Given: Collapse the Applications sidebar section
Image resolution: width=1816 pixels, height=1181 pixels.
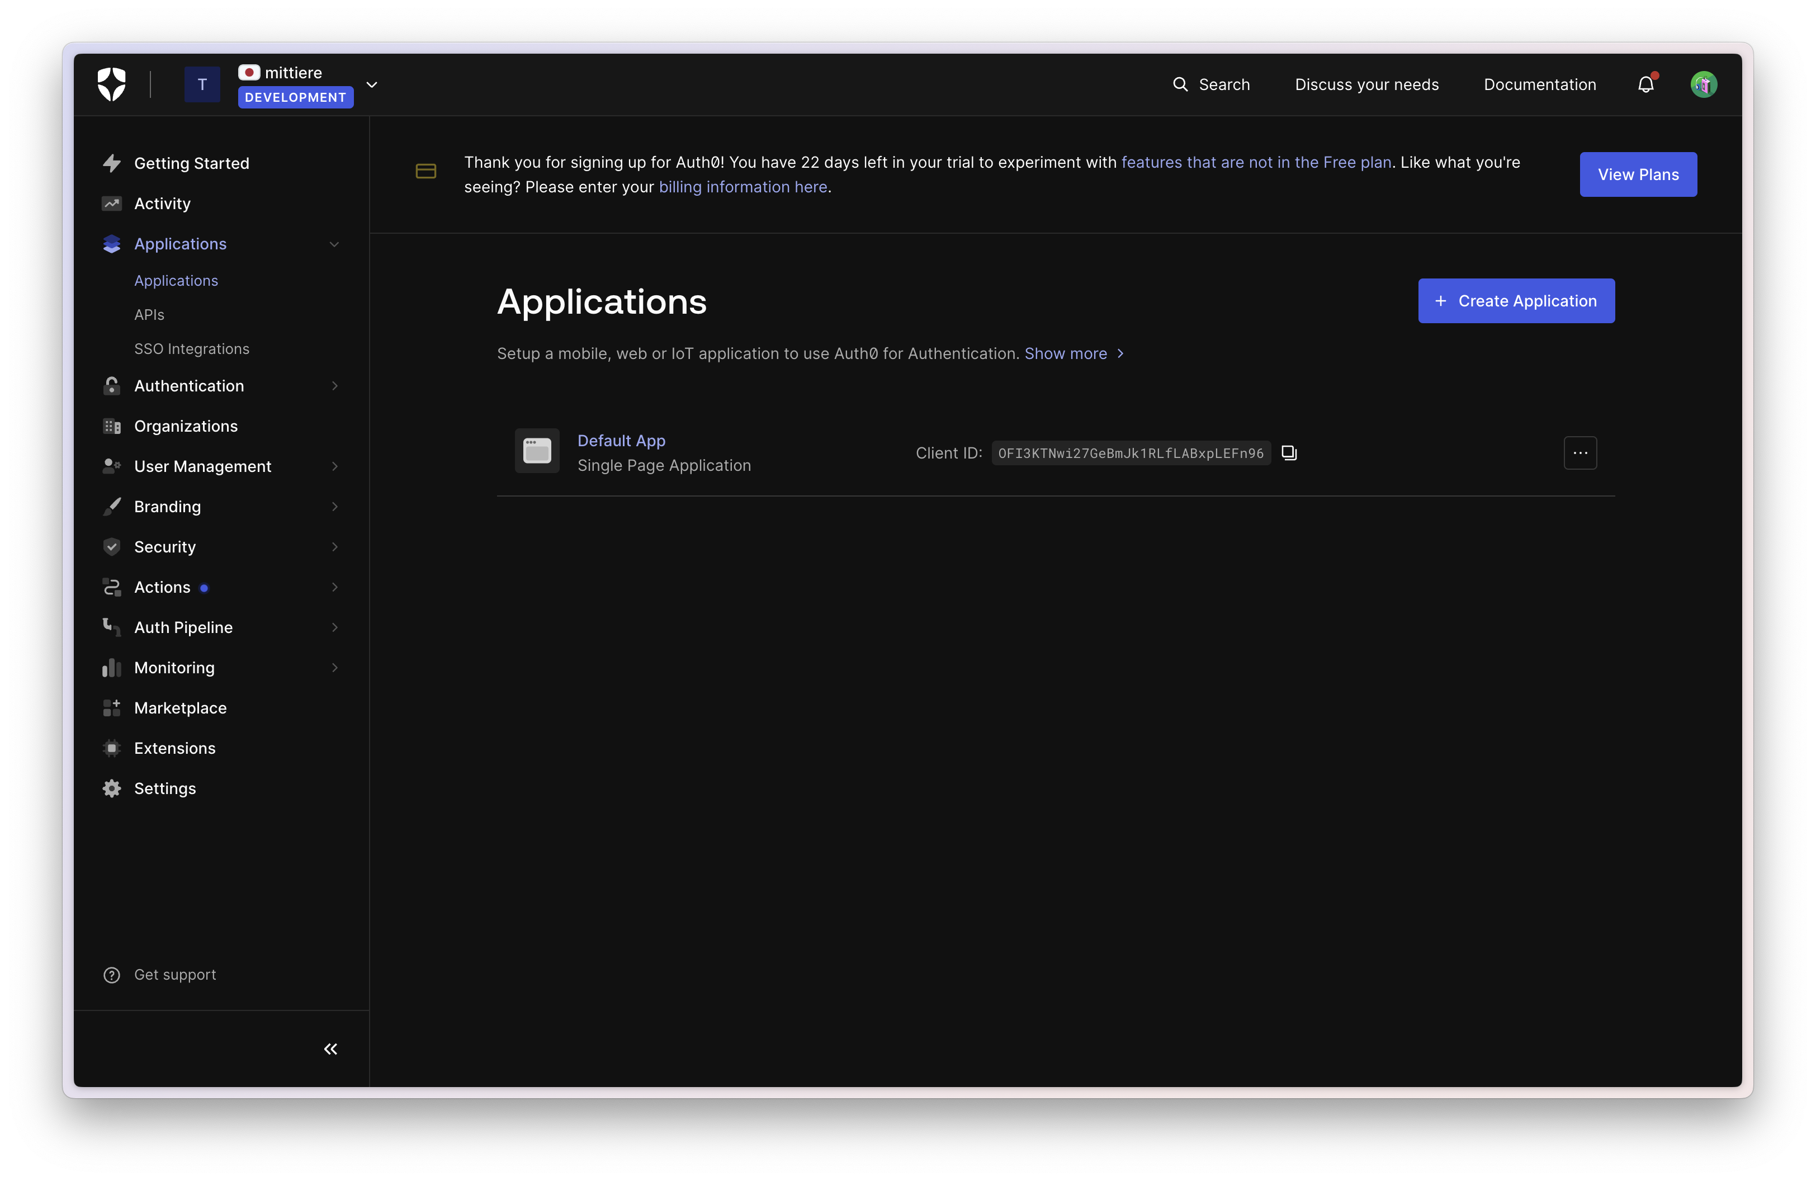Looking at the screenshot, I should point(333,244).
